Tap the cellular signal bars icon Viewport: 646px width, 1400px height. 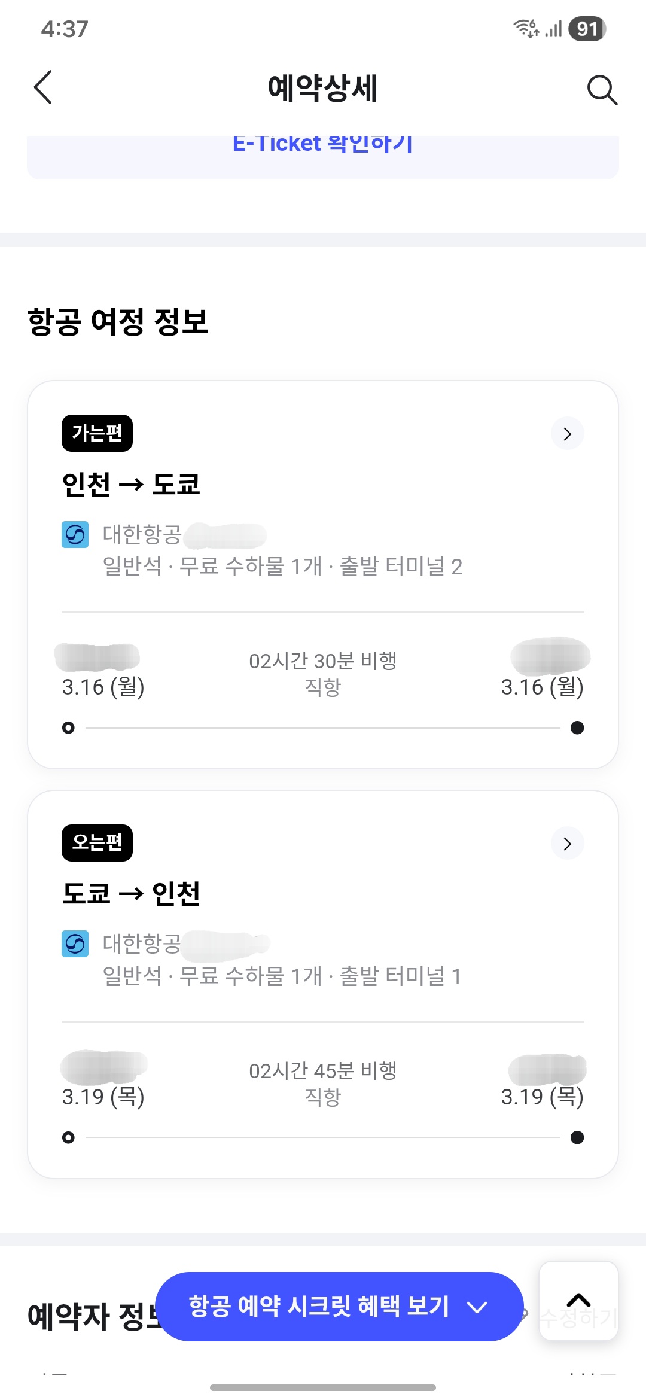pos(554,29)
